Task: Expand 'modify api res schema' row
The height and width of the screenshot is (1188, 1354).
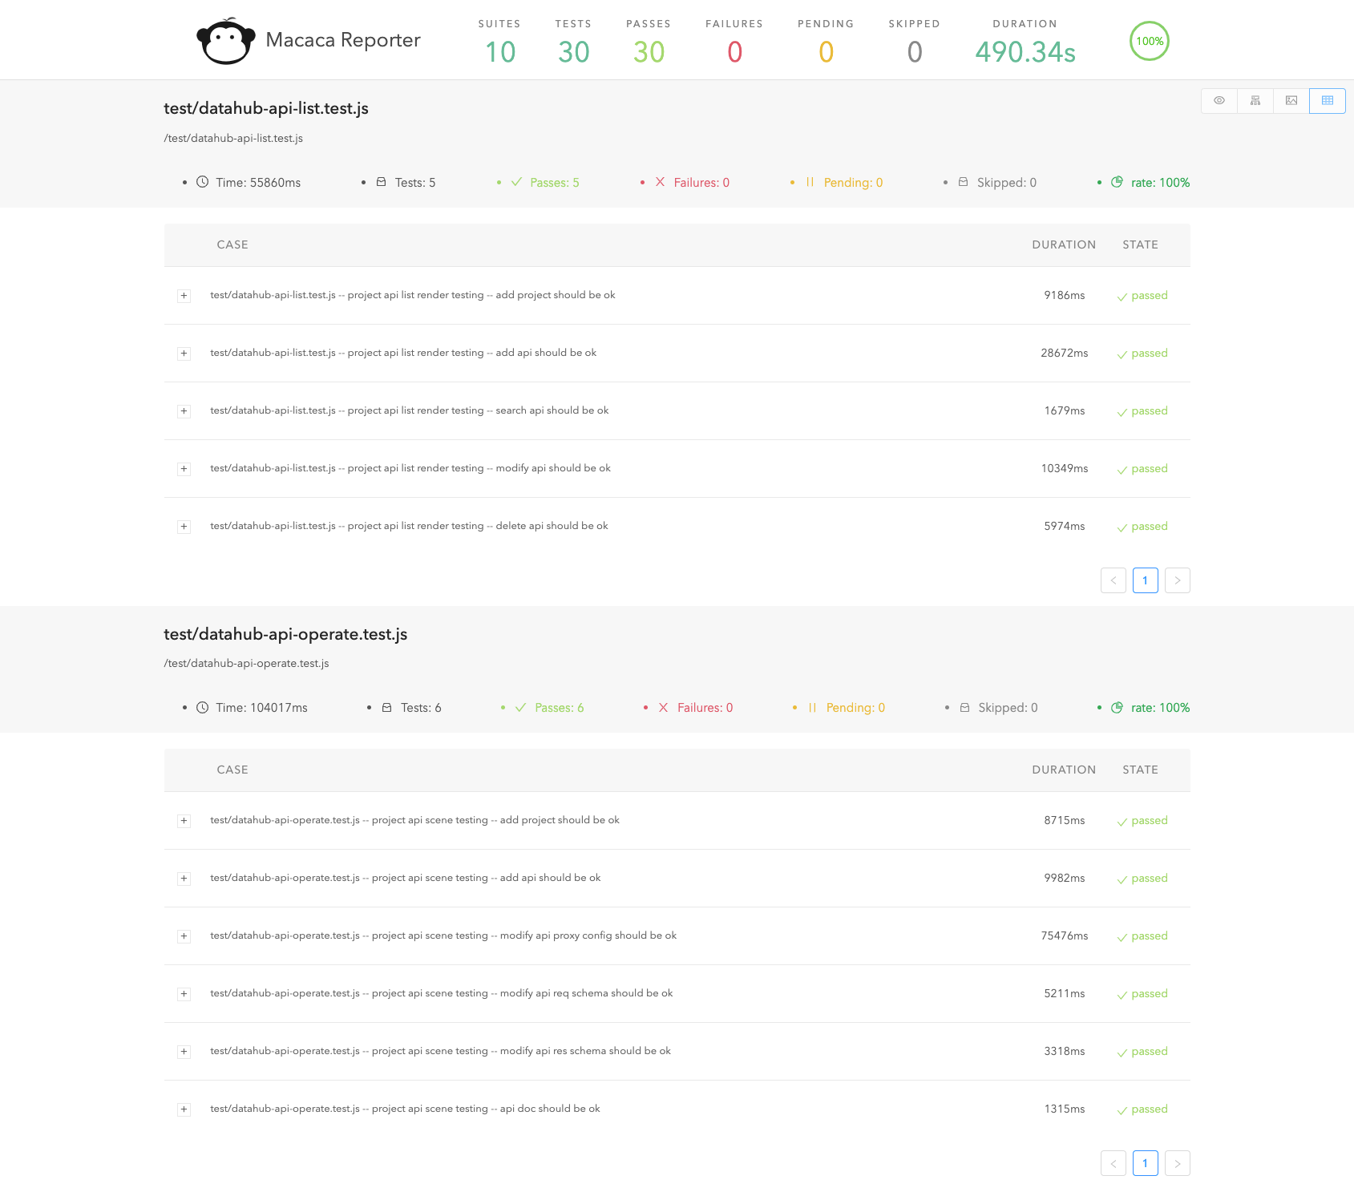Action: point(184,1052)
